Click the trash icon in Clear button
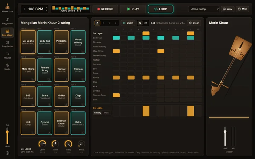The height and width of the screenshot is (159, 255). pyautogui.click(x=190, y=23)
